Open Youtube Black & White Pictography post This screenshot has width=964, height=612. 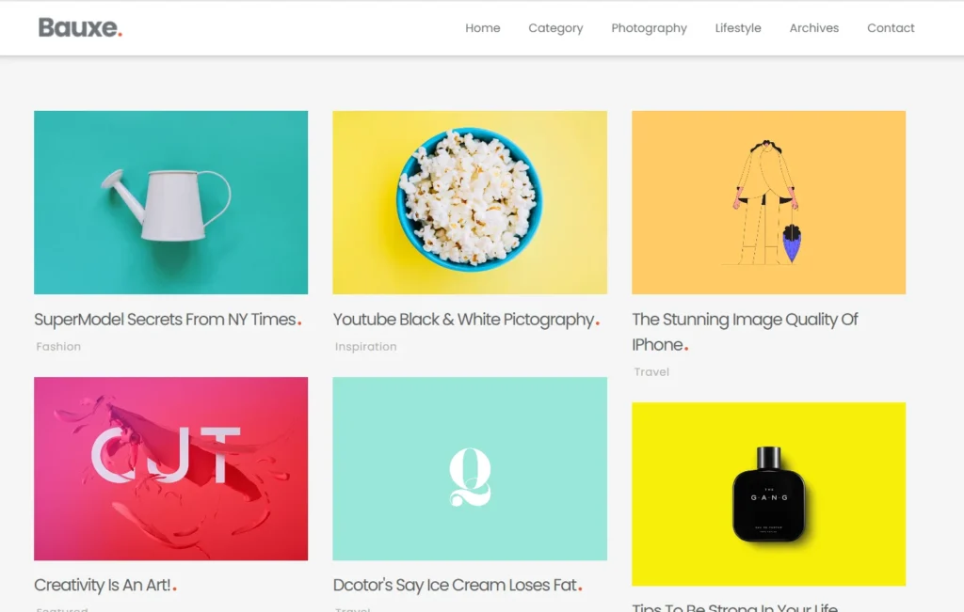(x=463, y=320)
